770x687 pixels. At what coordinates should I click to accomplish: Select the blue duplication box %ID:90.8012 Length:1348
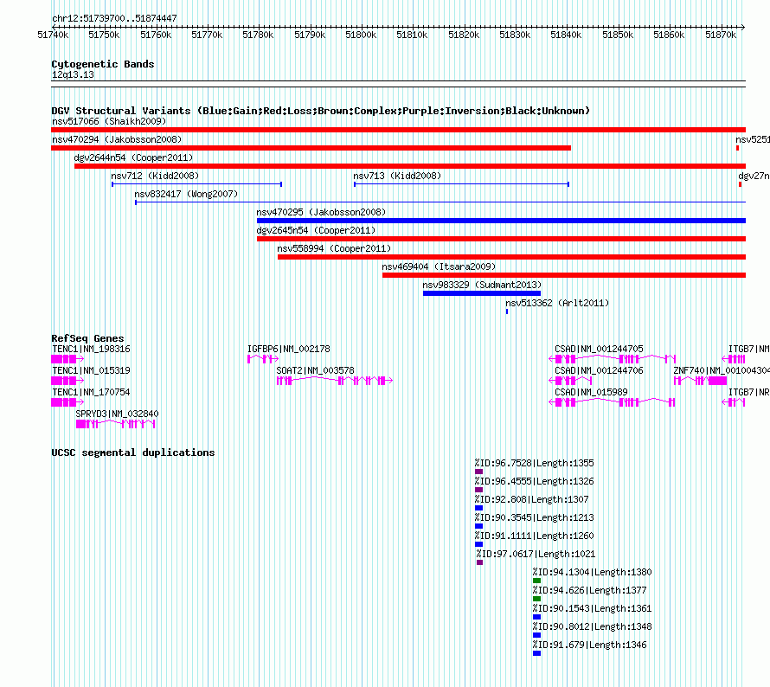pos(536,635)
